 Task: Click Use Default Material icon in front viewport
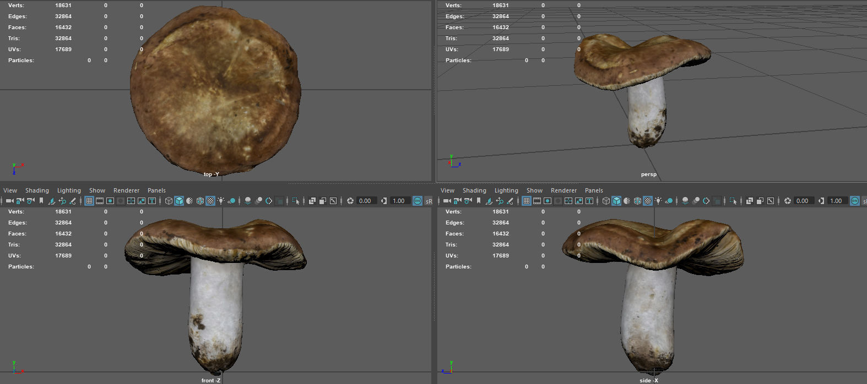[x=190, y=201]
